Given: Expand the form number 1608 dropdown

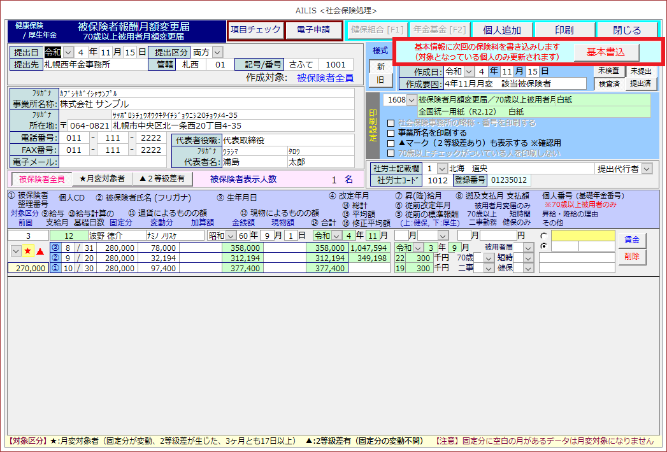Looking at the screenshot, I should [x=411, y=101].
